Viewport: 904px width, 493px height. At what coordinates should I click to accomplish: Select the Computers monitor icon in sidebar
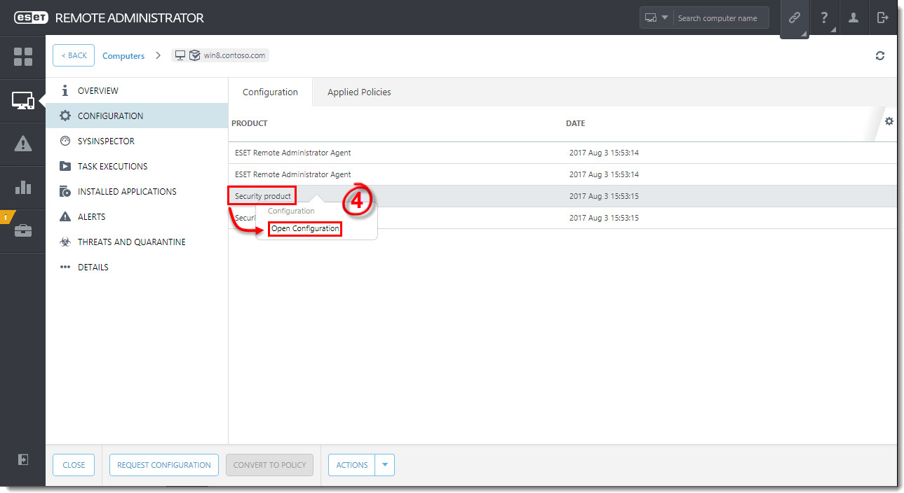pos(23,101)
